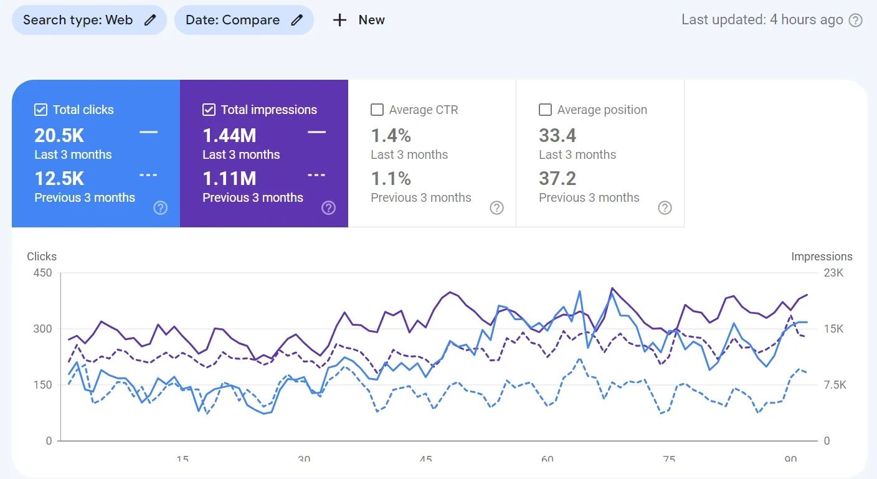The image size is (877, 479).
Task: Open the Date: Compare selector
Action: point(244,19)
